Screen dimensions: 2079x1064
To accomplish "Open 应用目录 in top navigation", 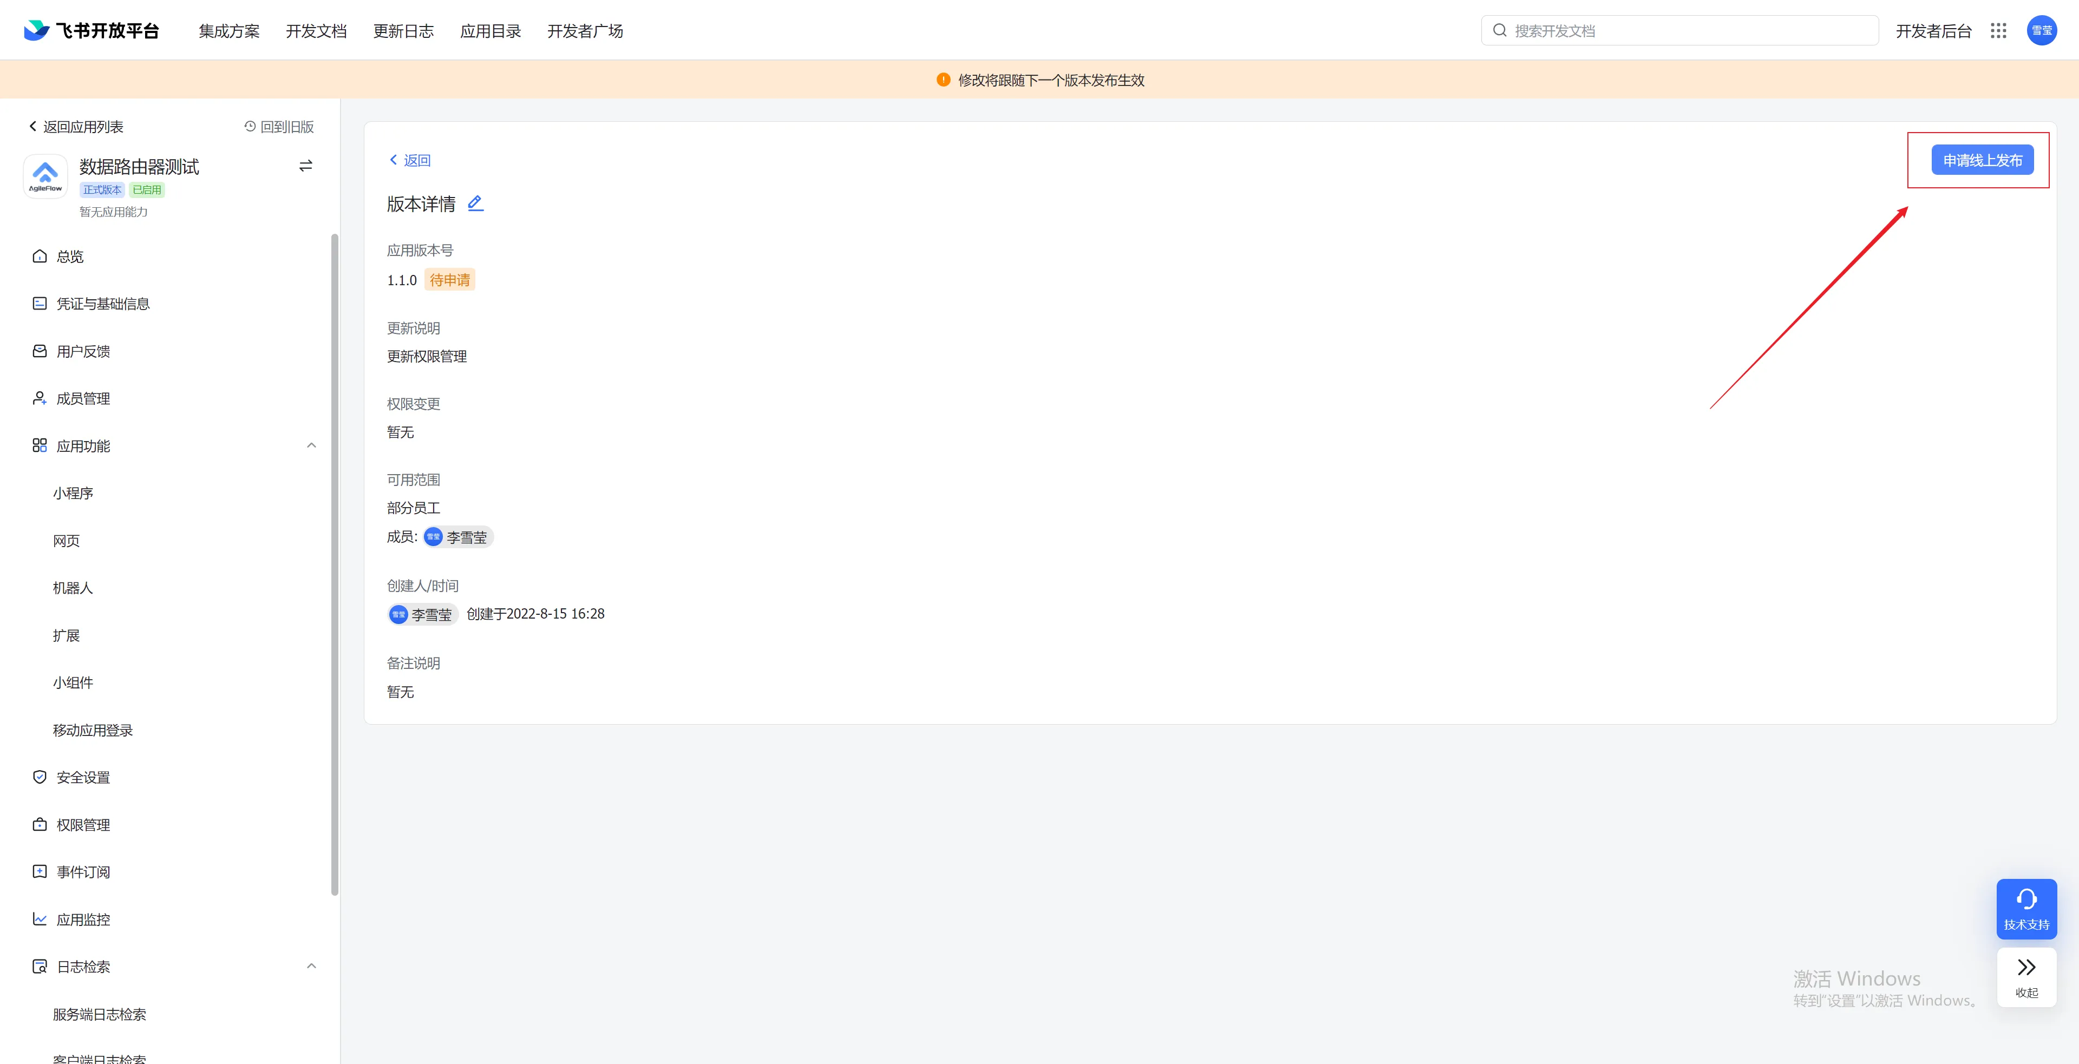I will pos(490,31).
